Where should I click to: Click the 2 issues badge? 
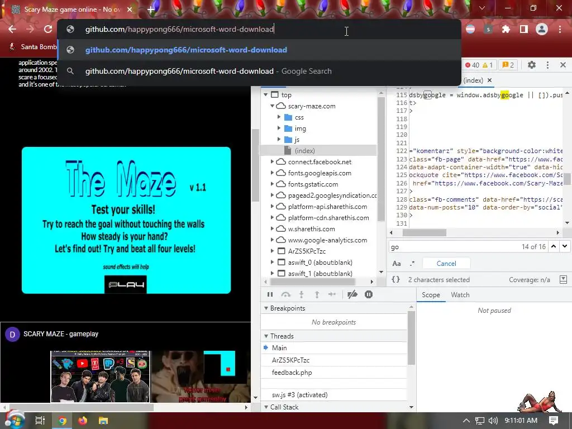click(507, 65)
